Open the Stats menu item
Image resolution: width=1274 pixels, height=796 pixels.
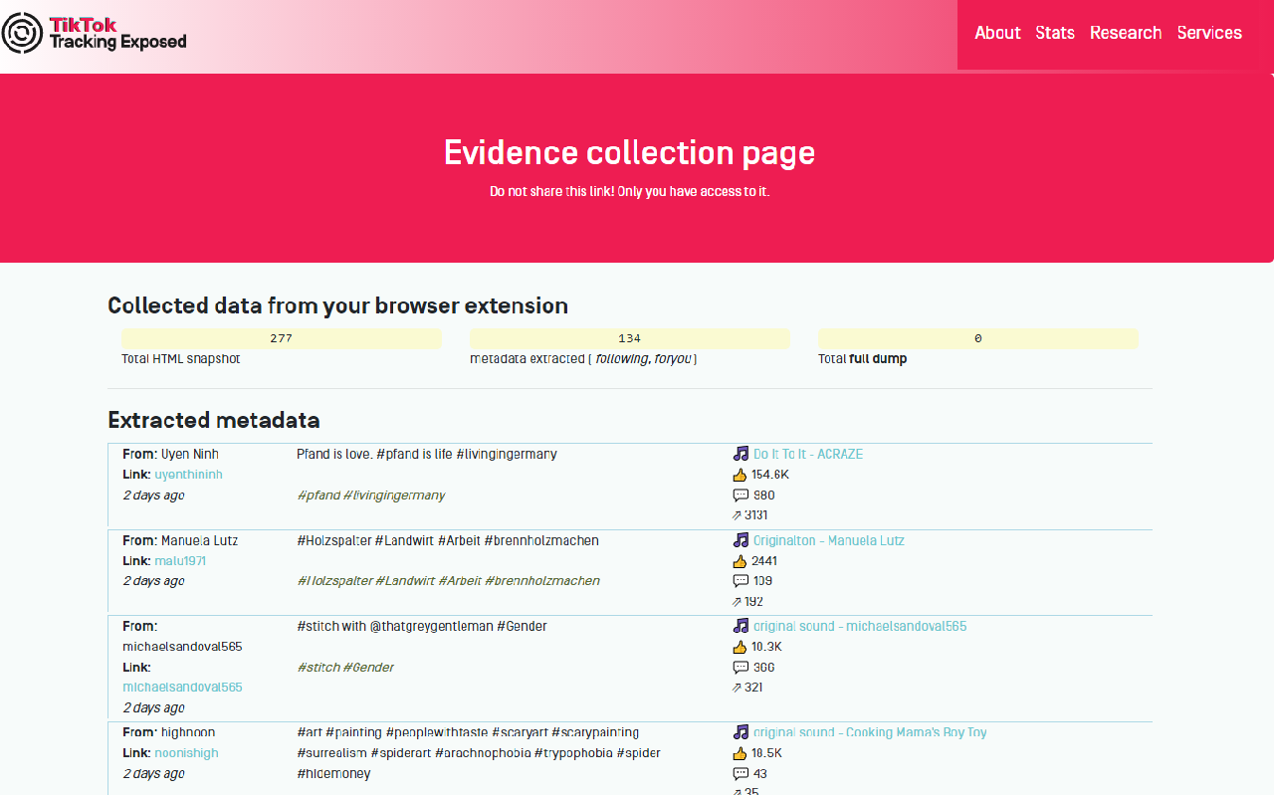tap(1055, 33)
